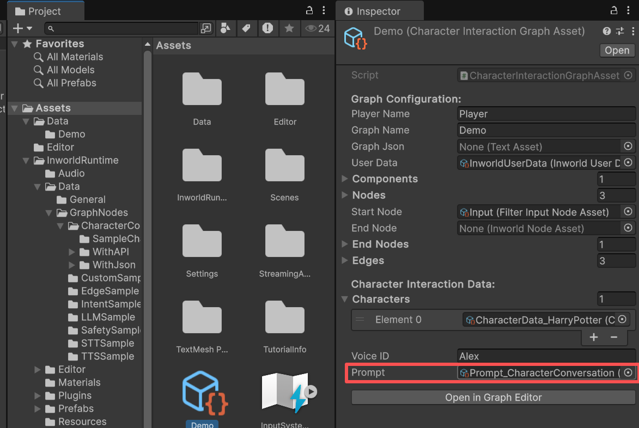Click Open in Graph Editor button
Viewport: 639px width, 428px height.
(493, 397)
